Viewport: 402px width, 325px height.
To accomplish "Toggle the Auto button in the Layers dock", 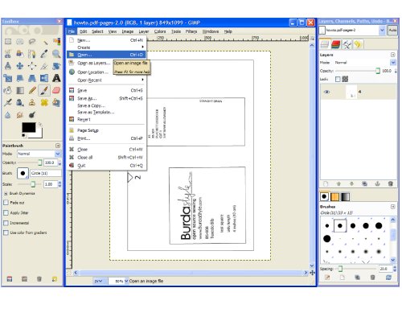I will (392, 30).
